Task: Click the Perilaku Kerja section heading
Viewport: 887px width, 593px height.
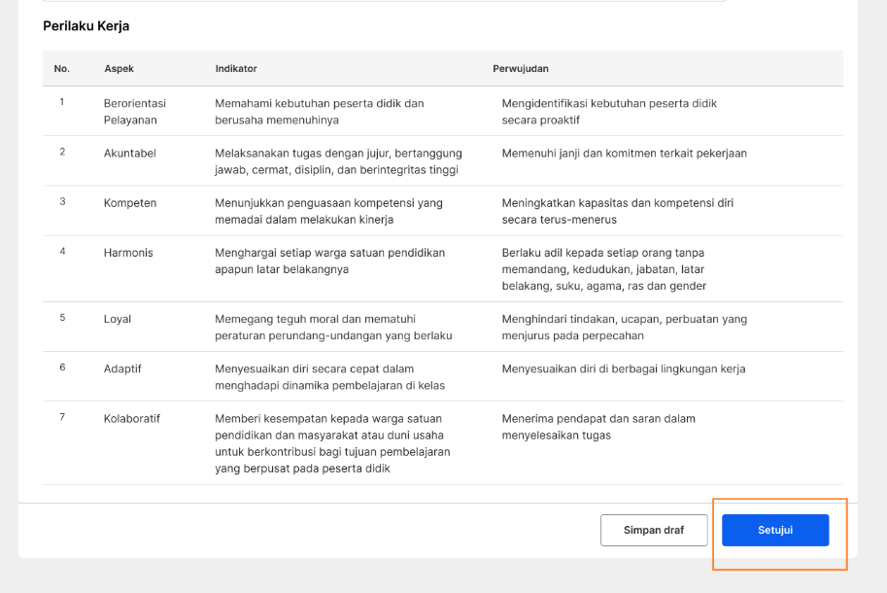Action: [86, 26]
